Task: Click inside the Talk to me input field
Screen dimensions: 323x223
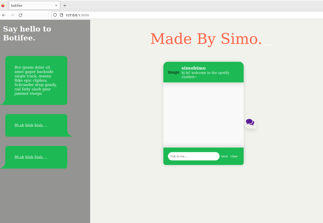Action: pyautogui.click(x=193, y=156)
